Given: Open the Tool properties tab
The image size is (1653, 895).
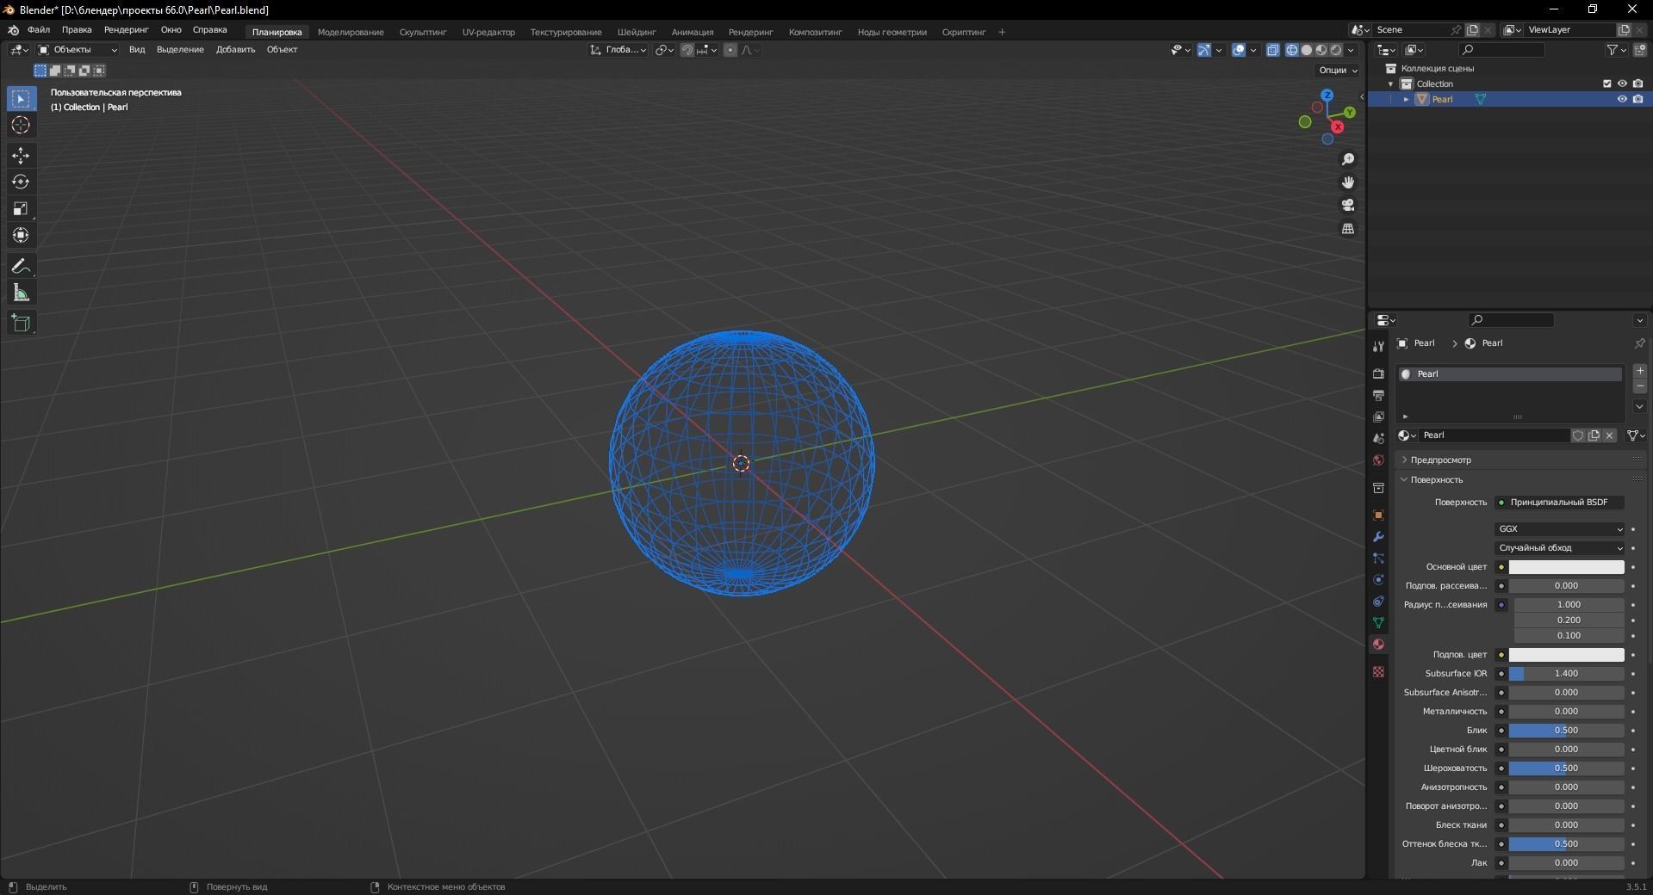Looking at the screenshot, I should [x=1378, y=346].
